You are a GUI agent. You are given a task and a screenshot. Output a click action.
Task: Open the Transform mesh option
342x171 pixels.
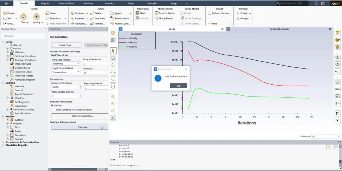coord(53,18)
